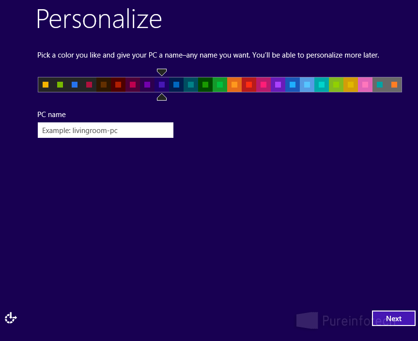
Task: Pick the green color swatch near the left end
Action: pos(60,84)
